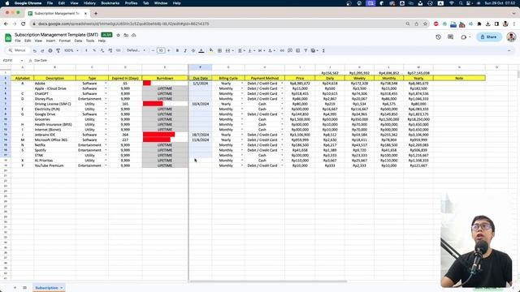Format selection as percent
This screenshot has height=292, width=520.
coord(94,50)
